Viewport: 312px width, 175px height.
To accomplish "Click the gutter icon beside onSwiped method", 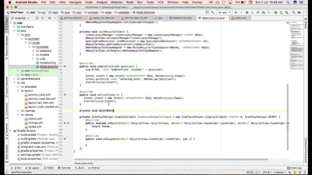I will tap(65, 139).
